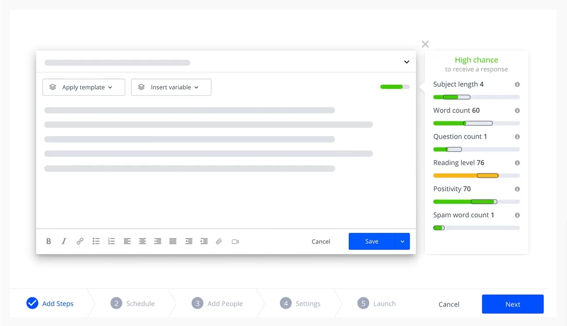This screenshot has width=567, height=326.
Task: Open the Insert variable dropdown
Action: click(171, 87)
